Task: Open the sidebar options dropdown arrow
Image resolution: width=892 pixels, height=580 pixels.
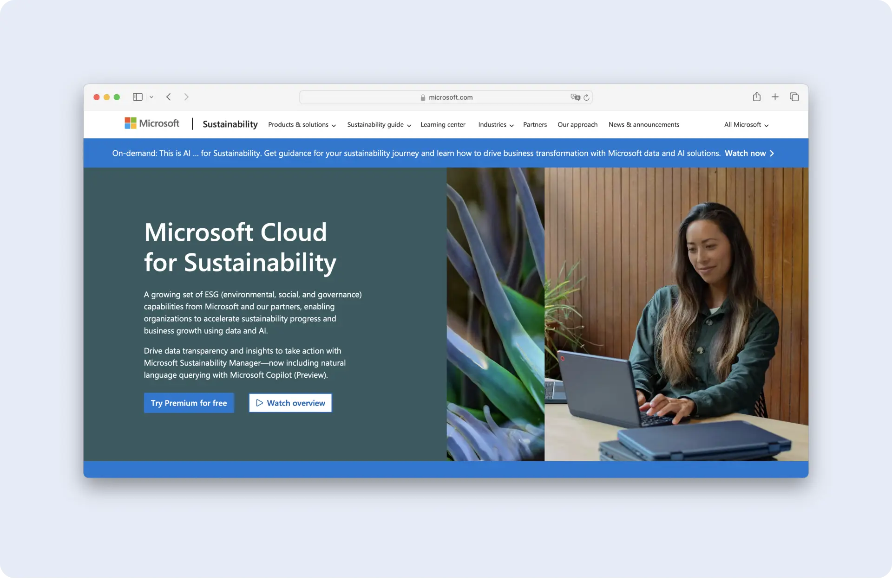Action: (151, 97)
